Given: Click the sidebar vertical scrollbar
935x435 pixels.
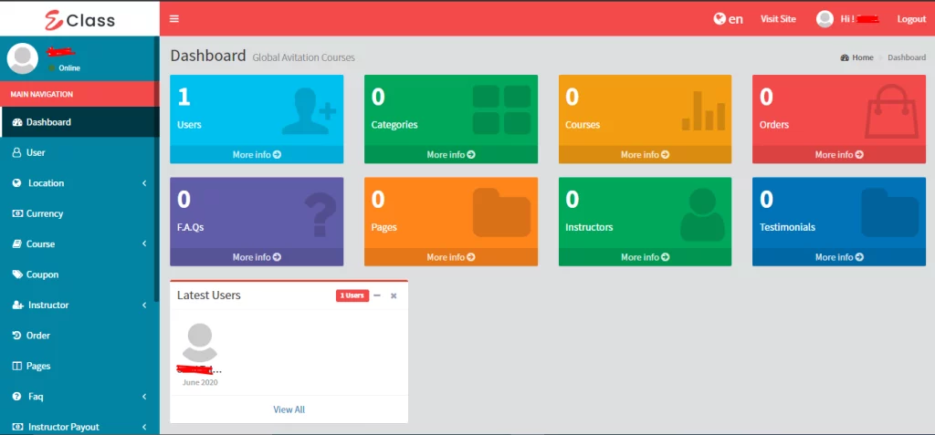Looking at the screenshot, I should point(156,169).
